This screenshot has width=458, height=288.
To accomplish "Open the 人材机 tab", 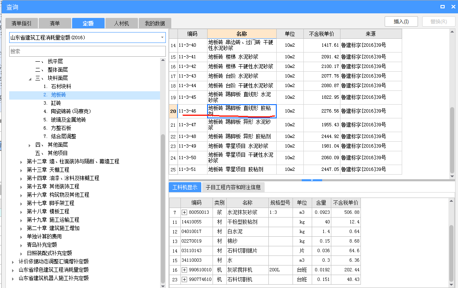I will 122,23.
